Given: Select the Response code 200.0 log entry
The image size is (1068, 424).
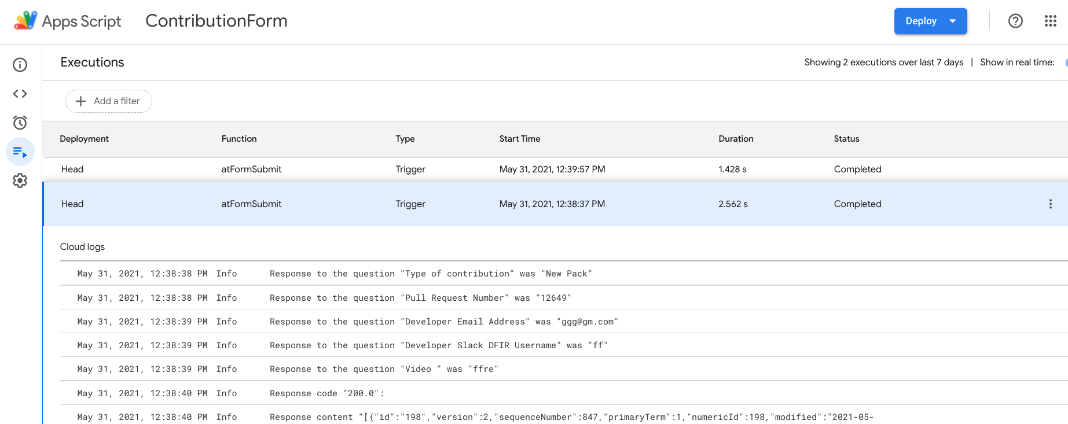Looking at the screenshot, I should [x=326, y=393].
